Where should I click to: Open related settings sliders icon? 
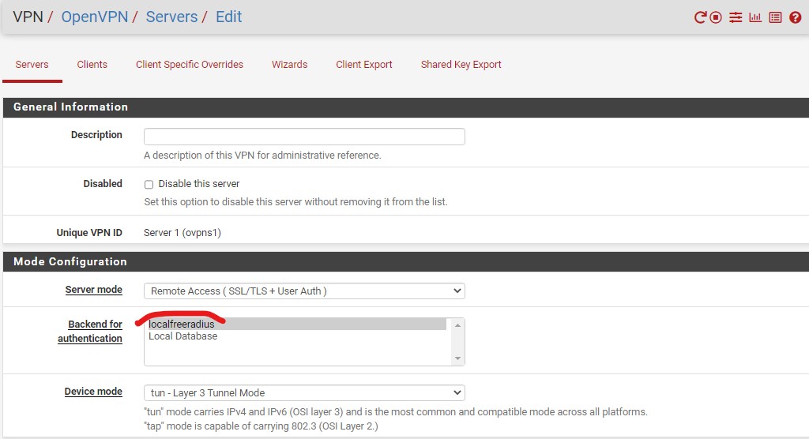click(736, 17)
